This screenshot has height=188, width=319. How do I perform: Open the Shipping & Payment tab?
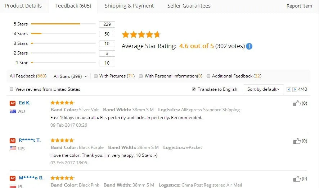(129, 6)
